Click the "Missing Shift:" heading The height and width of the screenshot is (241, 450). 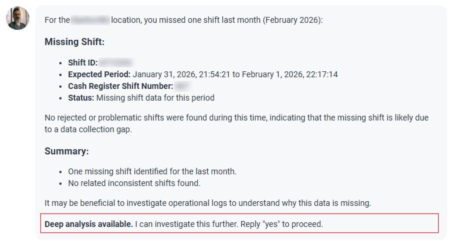click(75, 42)
